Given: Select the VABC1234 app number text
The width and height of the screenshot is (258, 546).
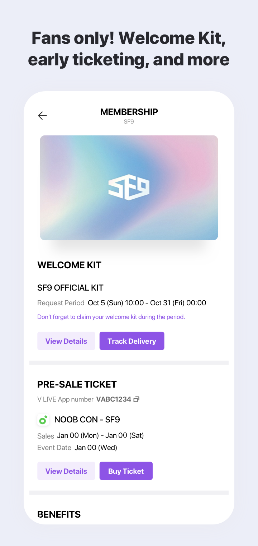Looking at the screenshot, I should [x=114, y=399].
